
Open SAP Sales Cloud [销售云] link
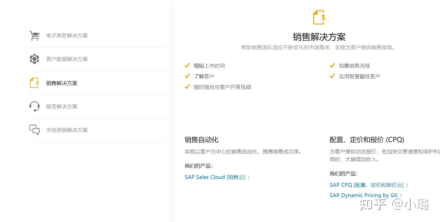(215, 177)
